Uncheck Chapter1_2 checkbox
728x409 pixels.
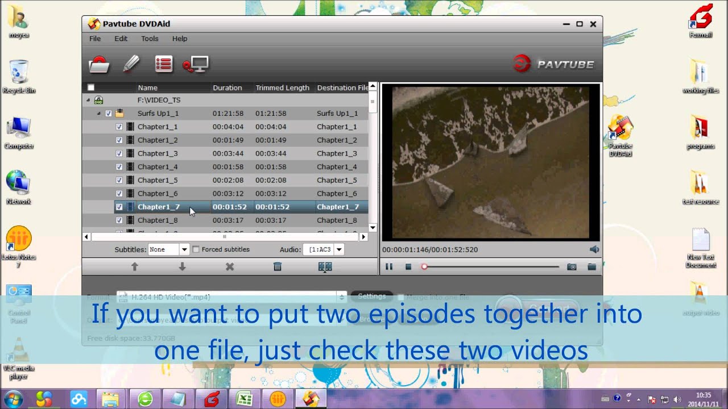point(119,140)
